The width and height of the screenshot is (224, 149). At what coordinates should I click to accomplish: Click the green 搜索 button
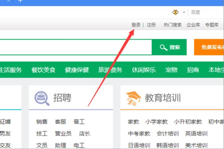click(169, 47)
